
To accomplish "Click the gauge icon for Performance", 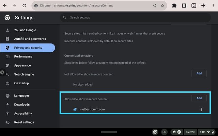I will (x=7, y=57).
